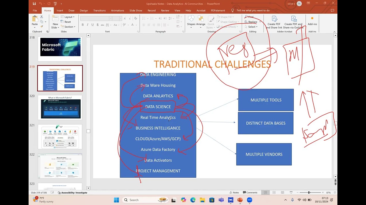Click Create PDF and Share via Outlook
This screenshot has width=366, height=205.
tap(293, 22)
